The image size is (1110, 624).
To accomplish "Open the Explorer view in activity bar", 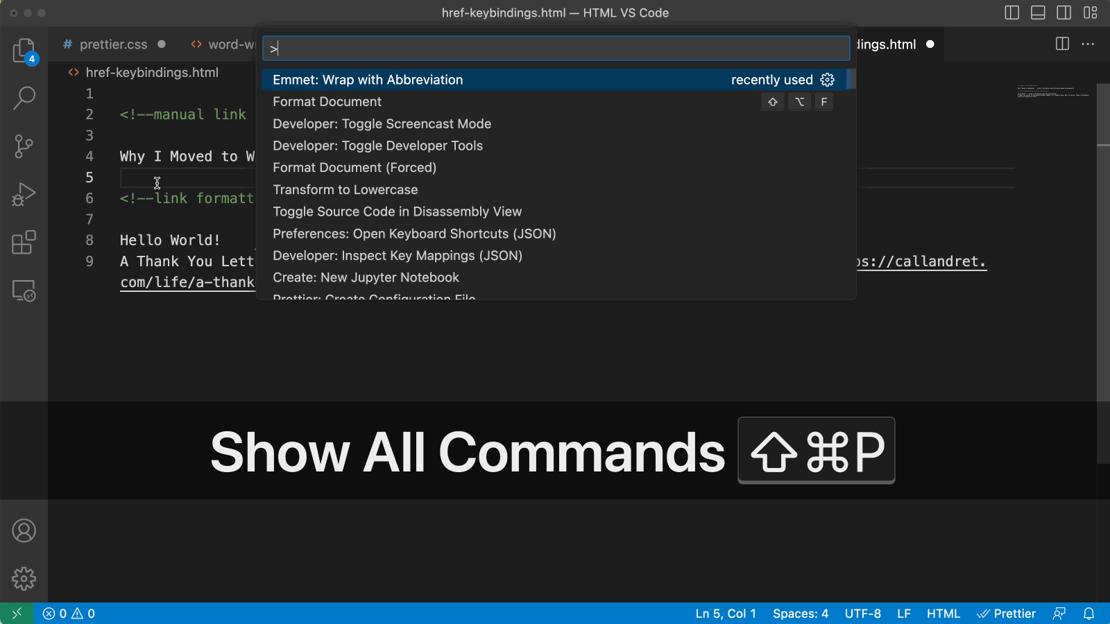I will point(24,51).
